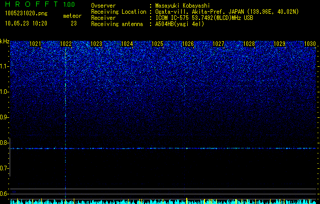The width and height of the screenshot is (320, 204).
Task: Click the A504HB(yagi 4el) antenna text
Action: [x=180, y=24]
